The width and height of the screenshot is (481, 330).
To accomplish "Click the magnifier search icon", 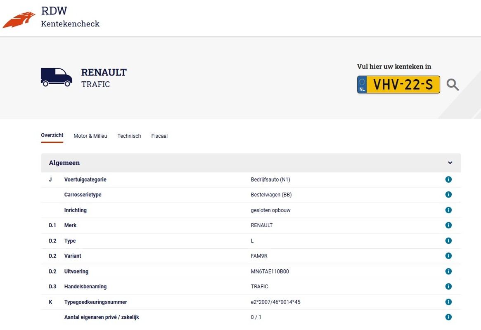I will click(x=453, y=85).
